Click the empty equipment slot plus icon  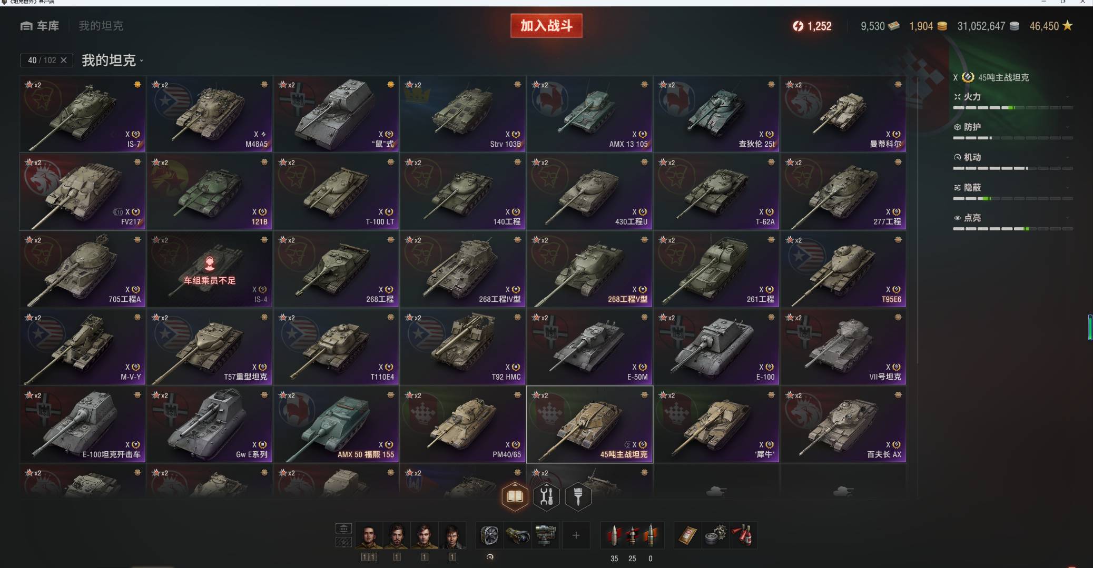(576, 535)
